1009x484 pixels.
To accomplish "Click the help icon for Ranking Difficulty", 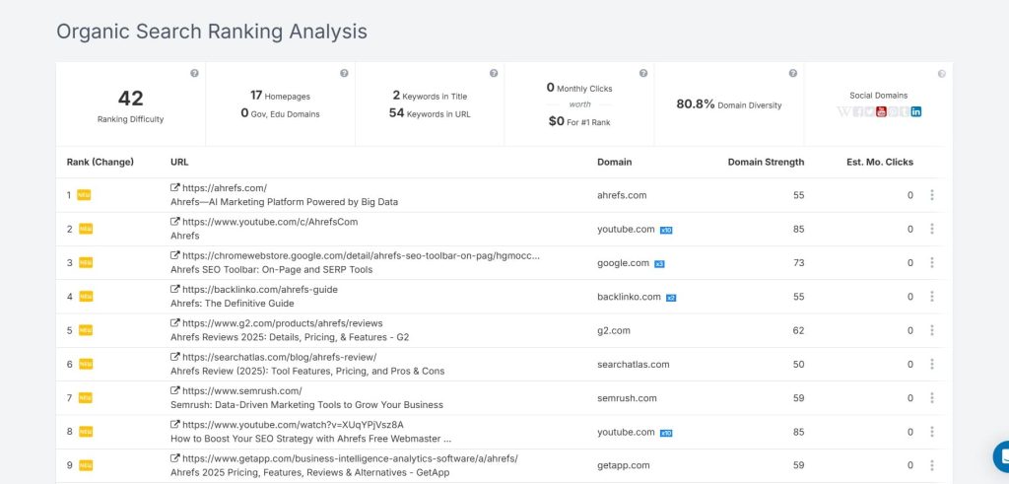I will click(x=194, y=74).
